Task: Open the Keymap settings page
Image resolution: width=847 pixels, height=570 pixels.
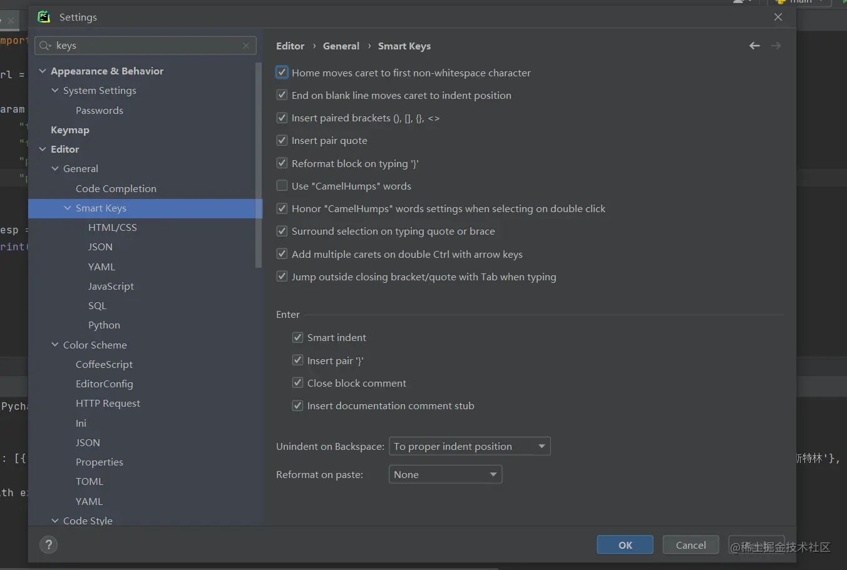Action: pos(70,130)
